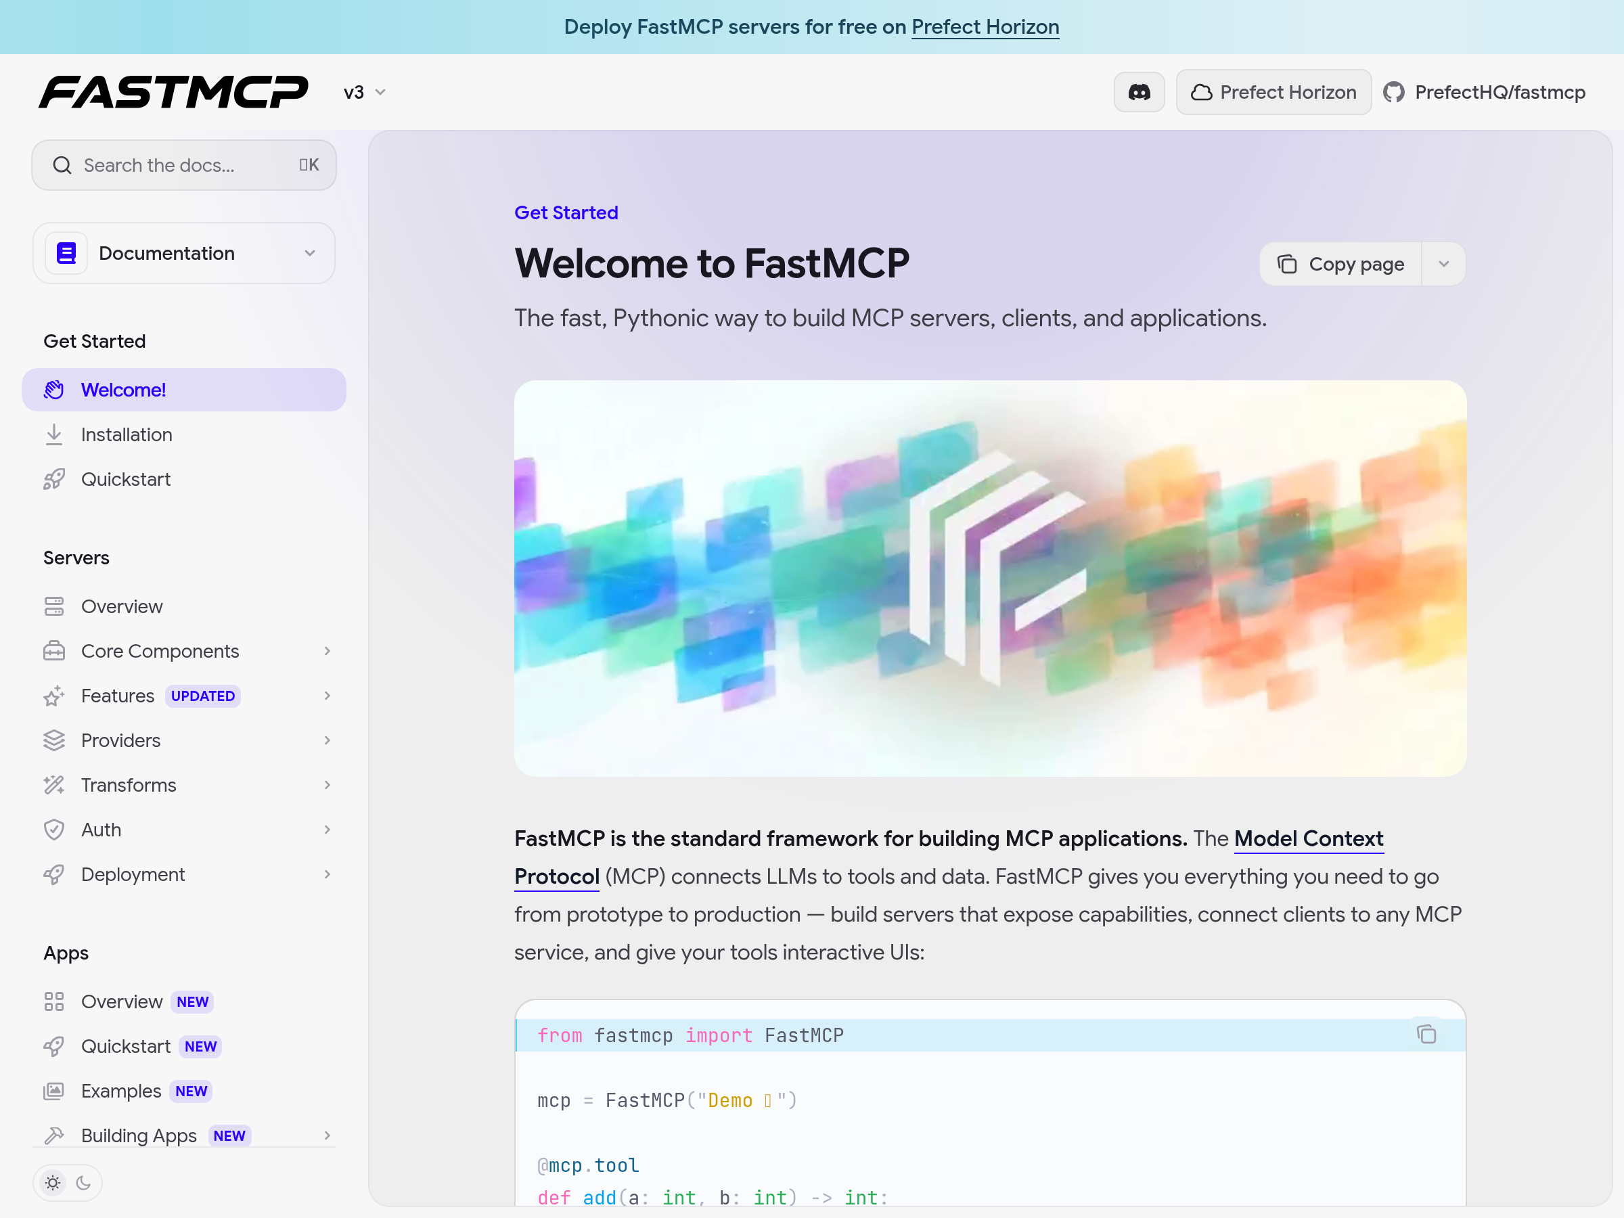Click the Transforms magic wand icon

(x=54, y=785)
